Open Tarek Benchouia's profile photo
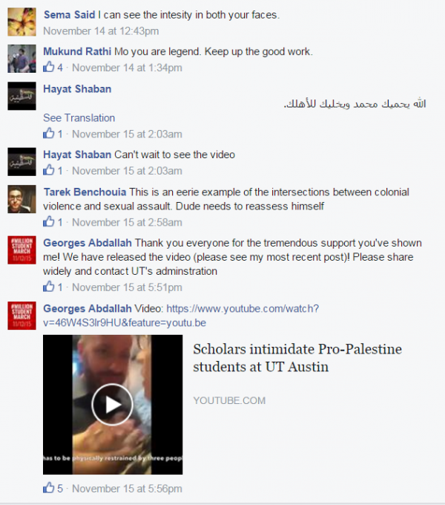 [22, 199]
